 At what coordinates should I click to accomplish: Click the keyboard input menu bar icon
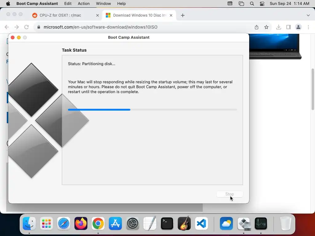pyautogui.click(x=230, y=4)
